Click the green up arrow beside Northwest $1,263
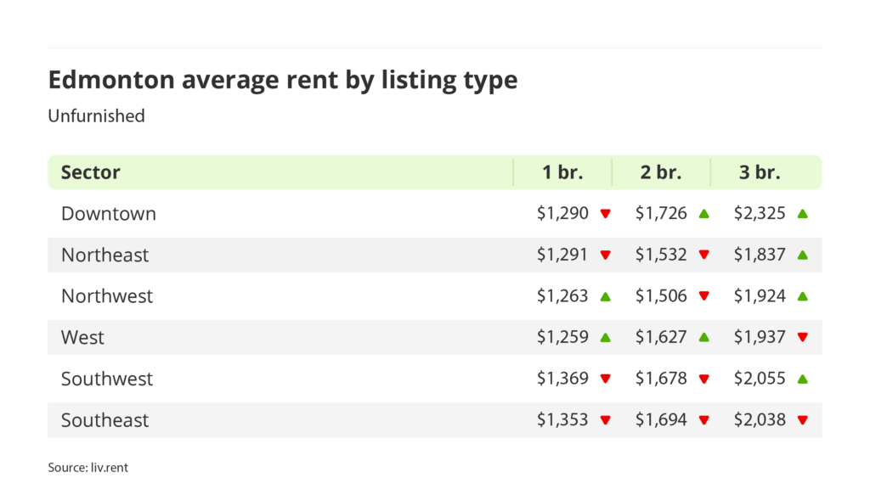Screen dimensions: 870x500 (x=606, y=296)
